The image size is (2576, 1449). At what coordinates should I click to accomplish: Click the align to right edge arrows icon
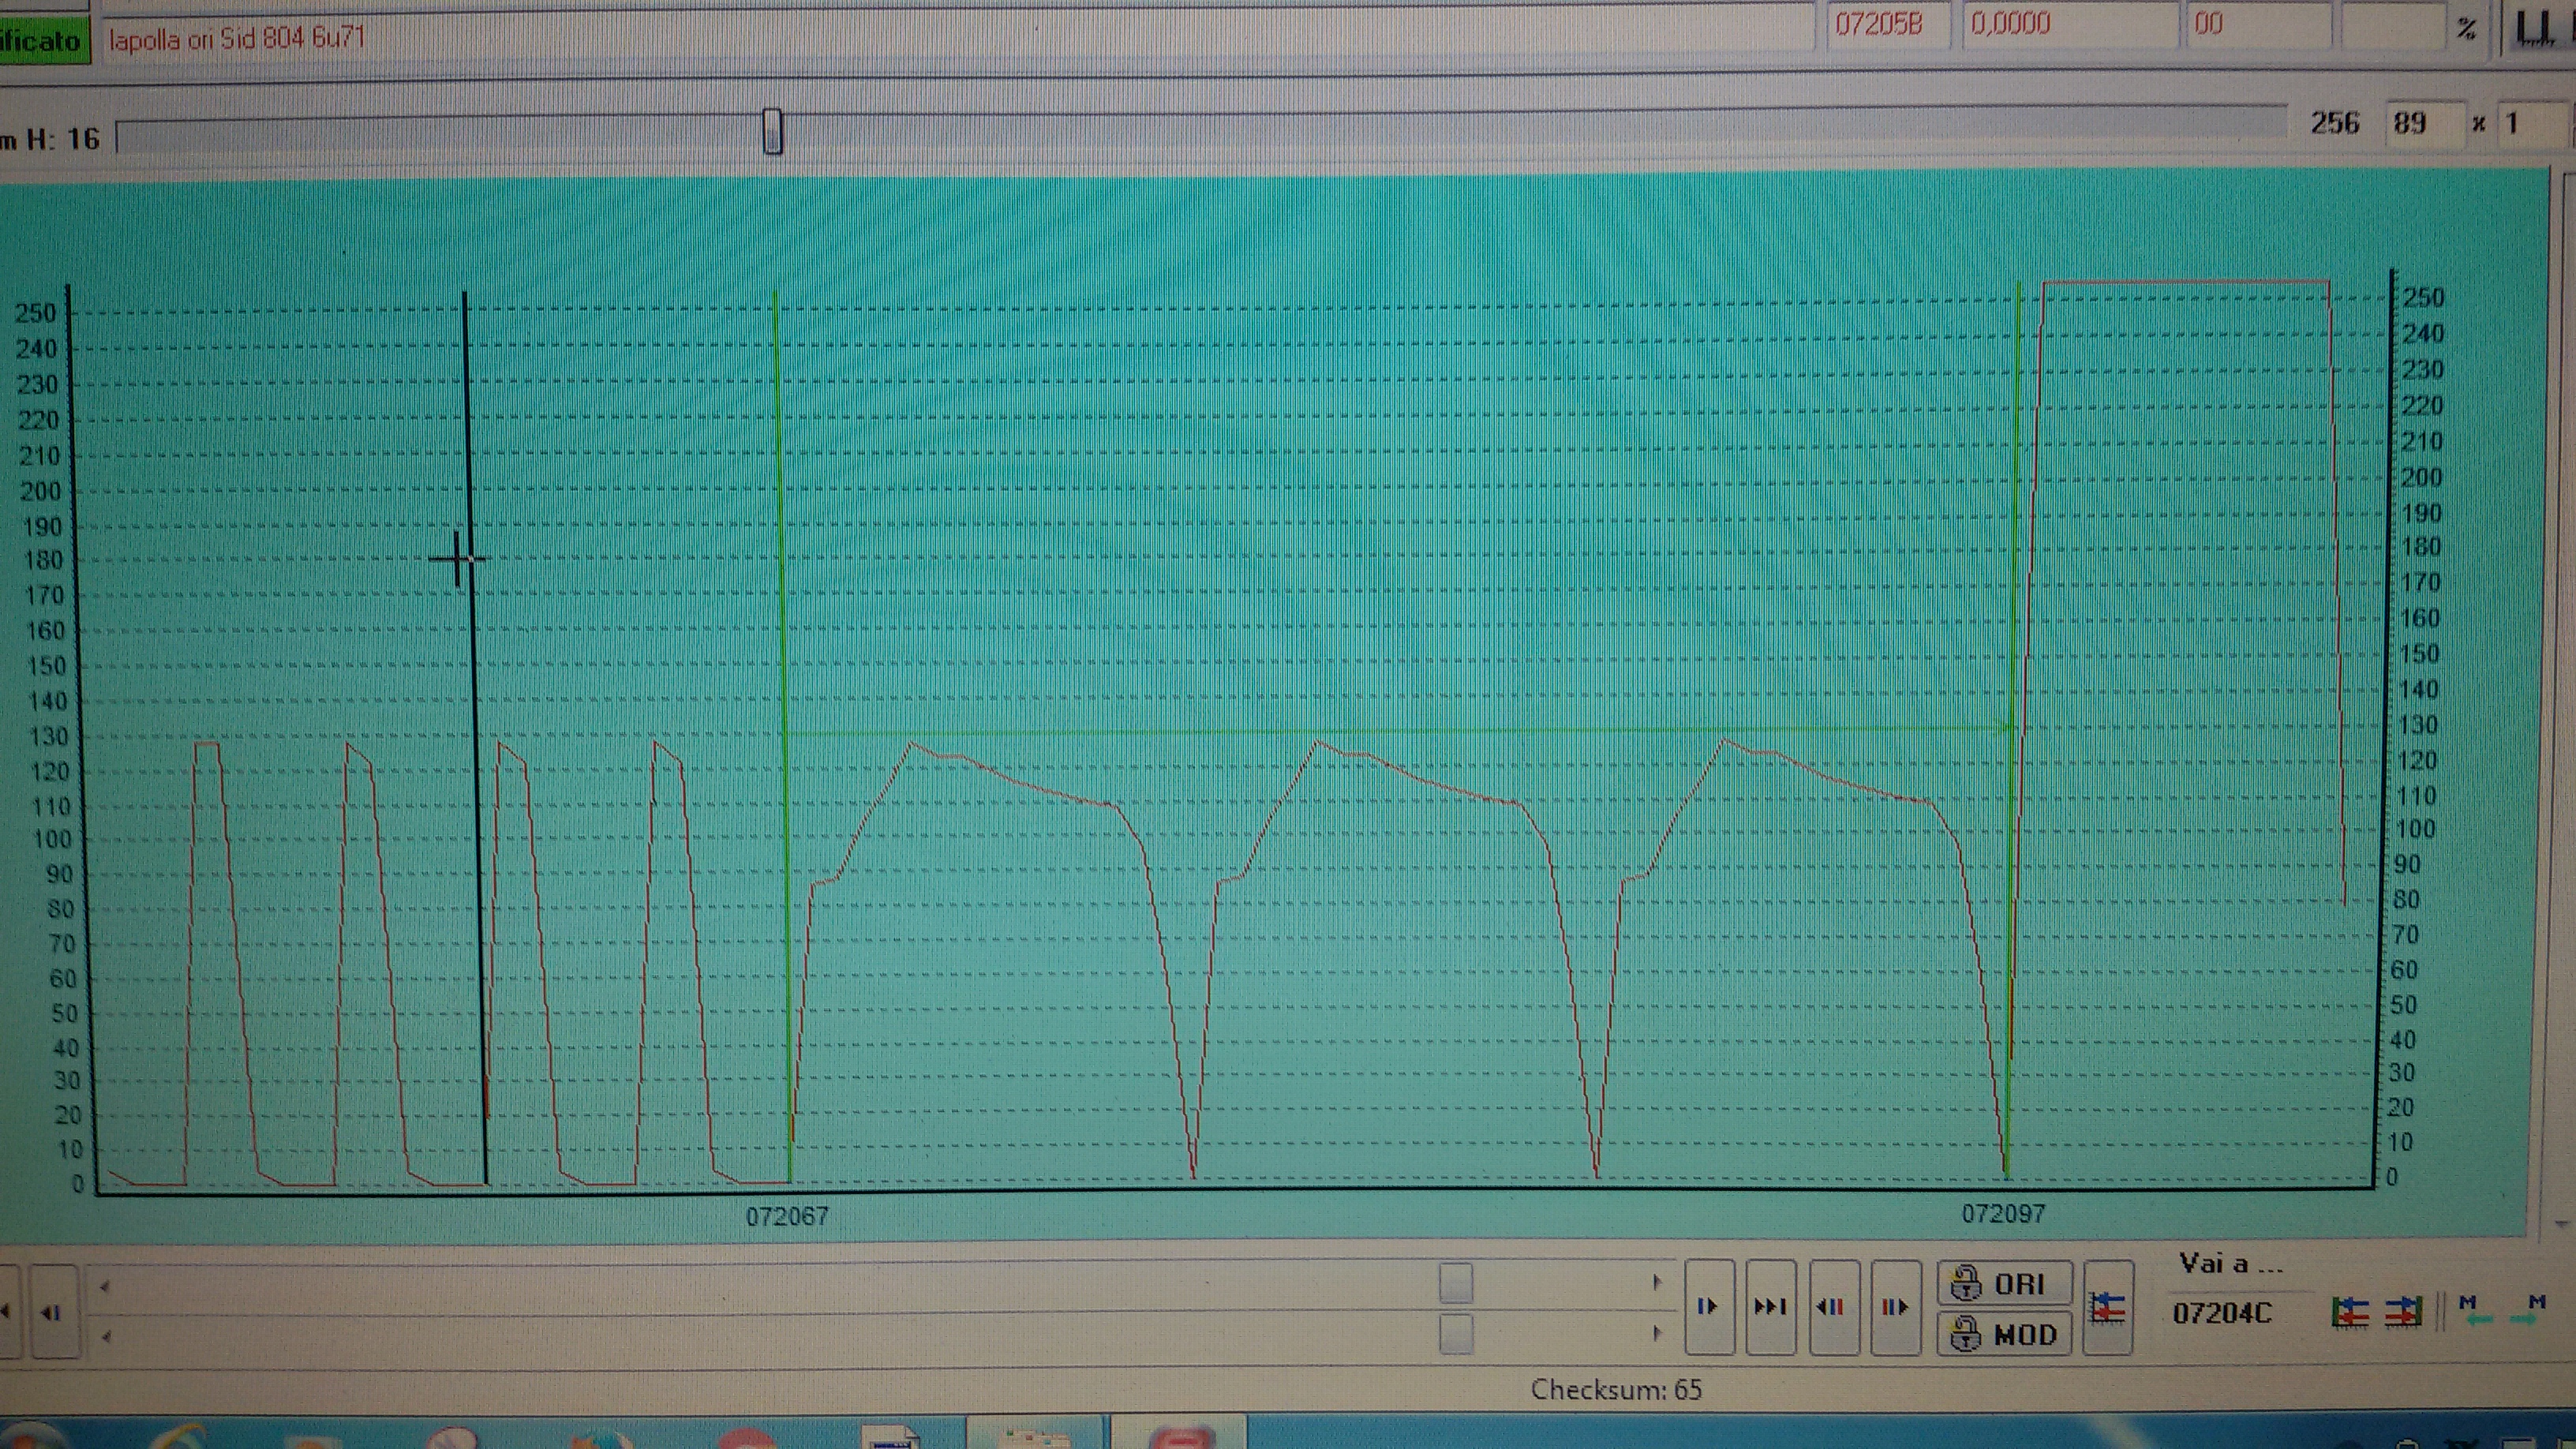point(2403,1312)
